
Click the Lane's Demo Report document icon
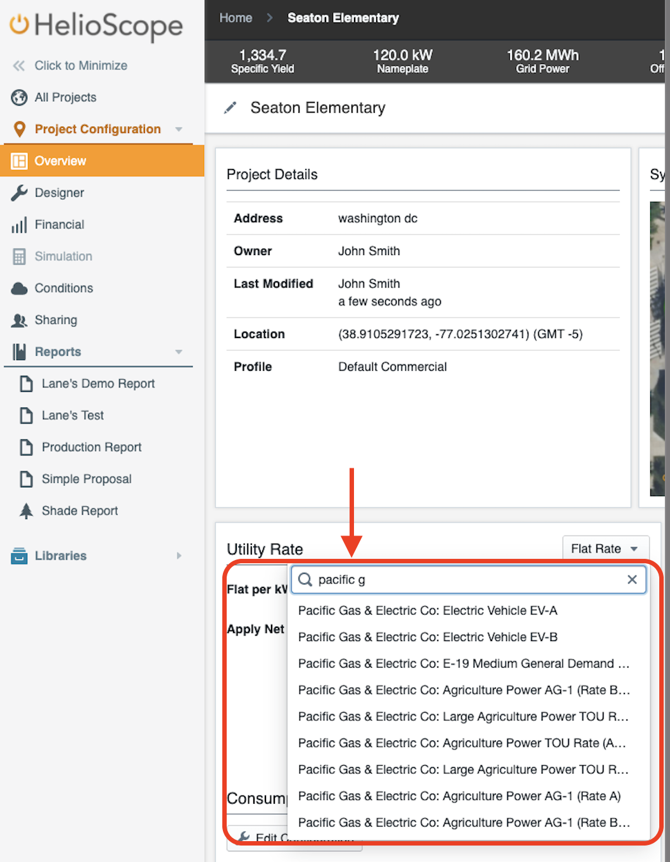pos(26,384)
